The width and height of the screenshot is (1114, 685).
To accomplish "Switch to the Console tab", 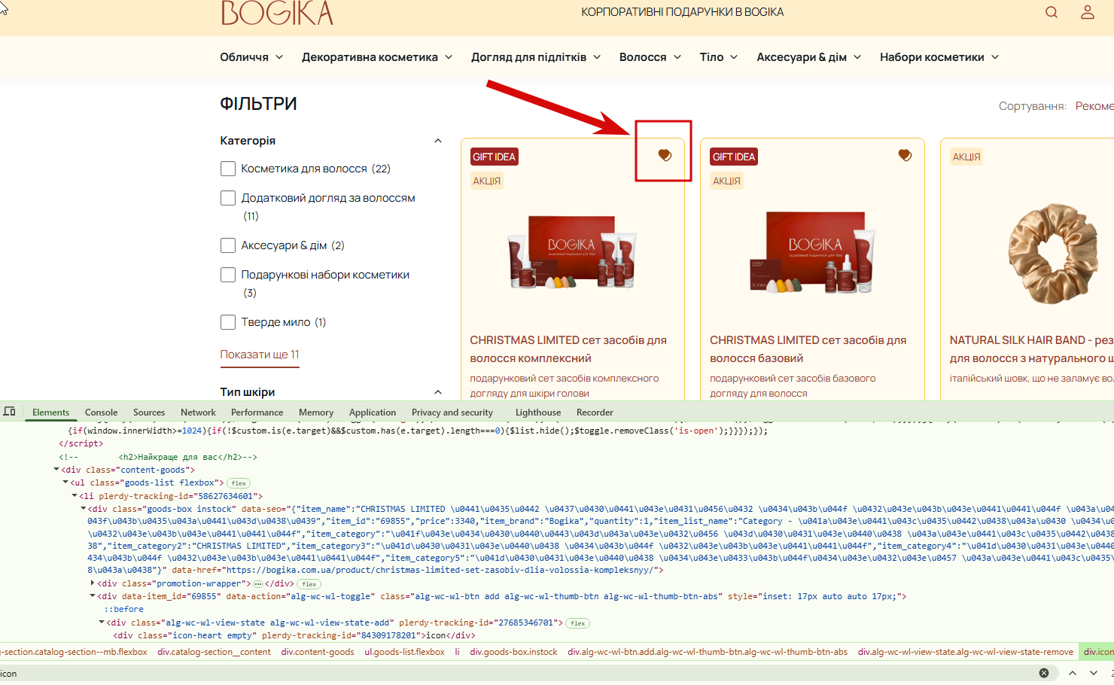I will pyautogui.click(x=102, y=413).
